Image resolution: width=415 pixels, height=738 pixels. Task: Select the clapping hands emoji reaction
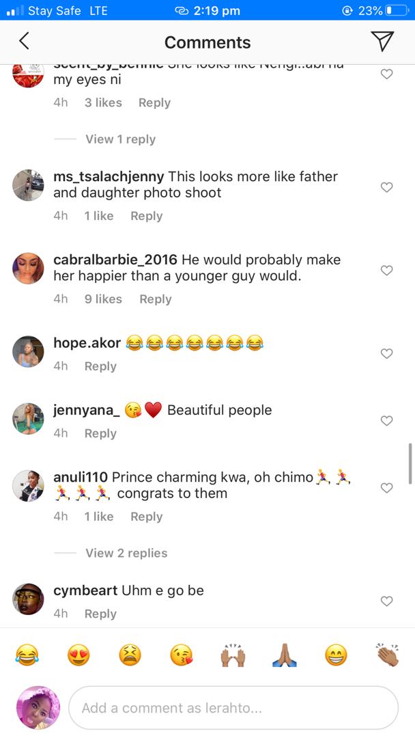click(387, 654)
